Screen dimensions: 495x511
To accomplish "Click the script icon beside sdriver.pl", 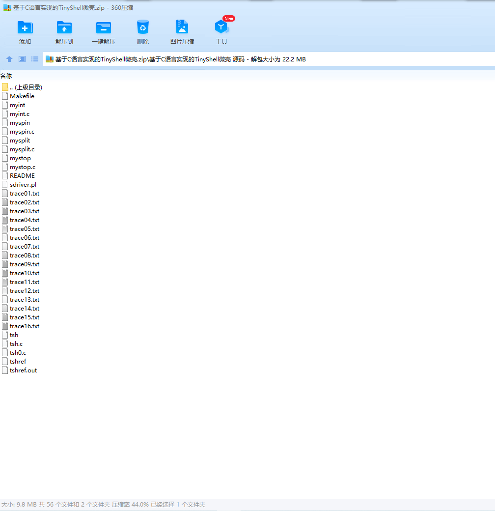I will pos(5,184).
